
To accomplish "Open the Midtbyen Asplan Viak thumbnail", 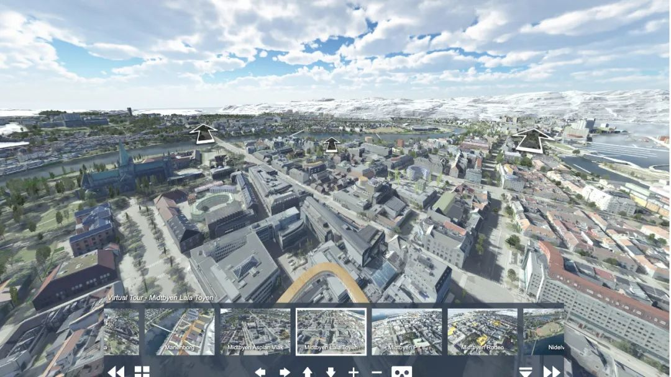I will coord(255,332).
